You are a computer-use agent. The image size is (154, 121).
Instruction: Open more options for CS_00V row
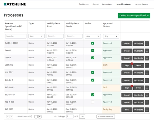[x=147, y=73]
